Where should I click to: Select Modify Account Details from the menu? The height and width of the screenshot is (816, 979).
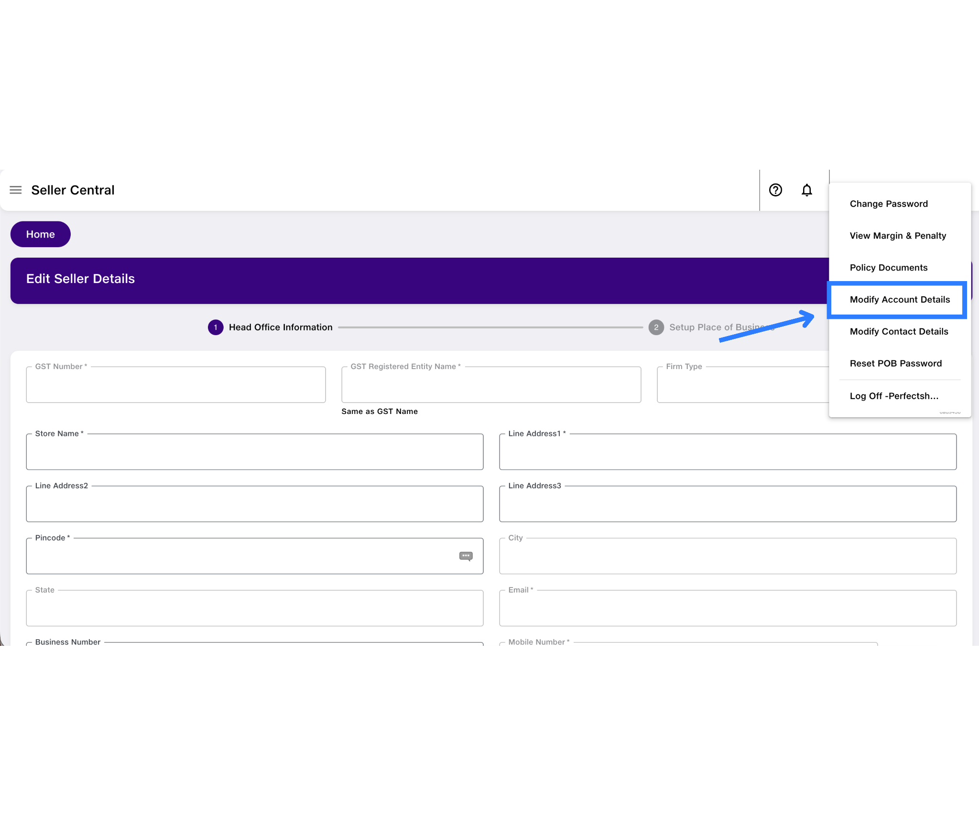click(x=899, y=300)
